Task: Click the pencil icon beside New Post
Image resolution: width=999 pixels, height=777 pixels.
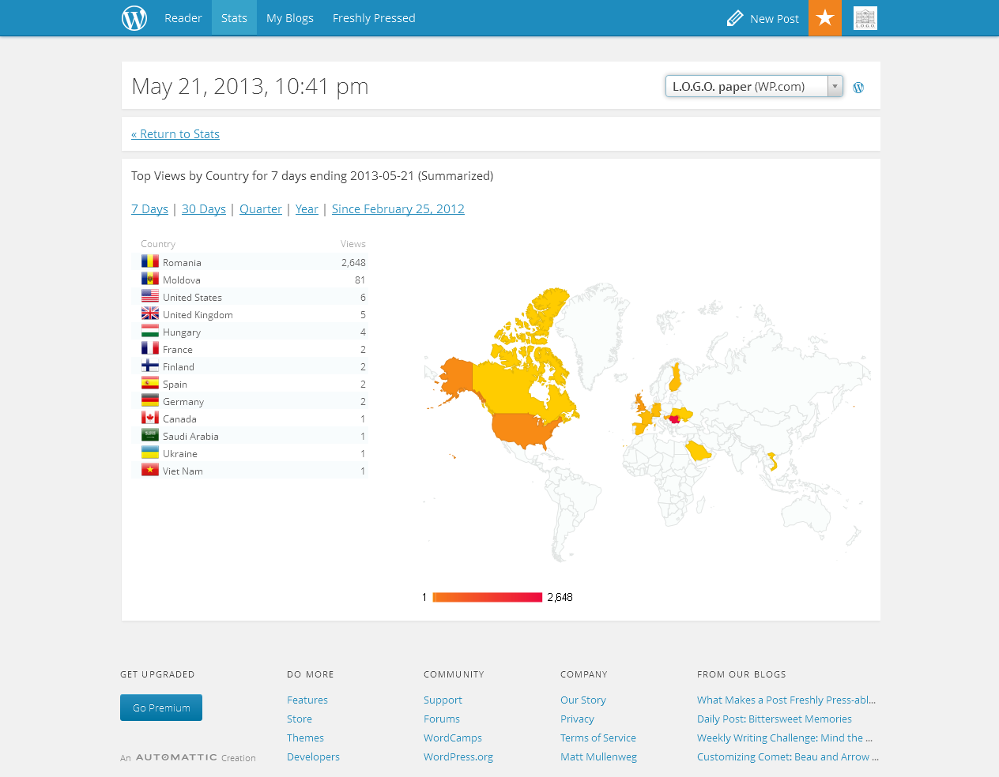Action: (735, 18)
